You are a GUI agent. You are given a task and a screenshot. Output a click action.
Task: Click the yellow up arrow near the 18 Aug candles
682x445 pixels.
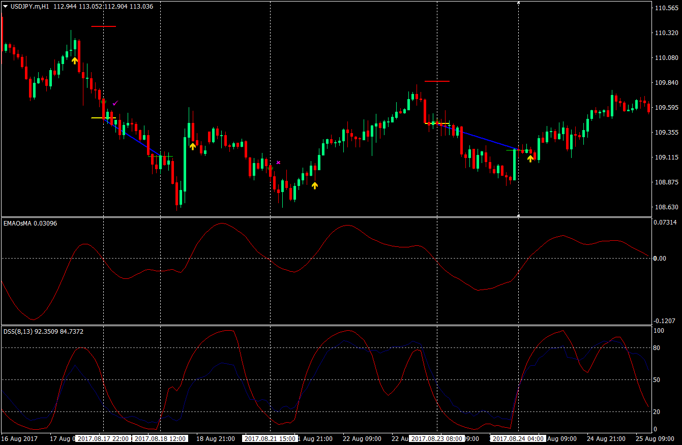[192, 146]
